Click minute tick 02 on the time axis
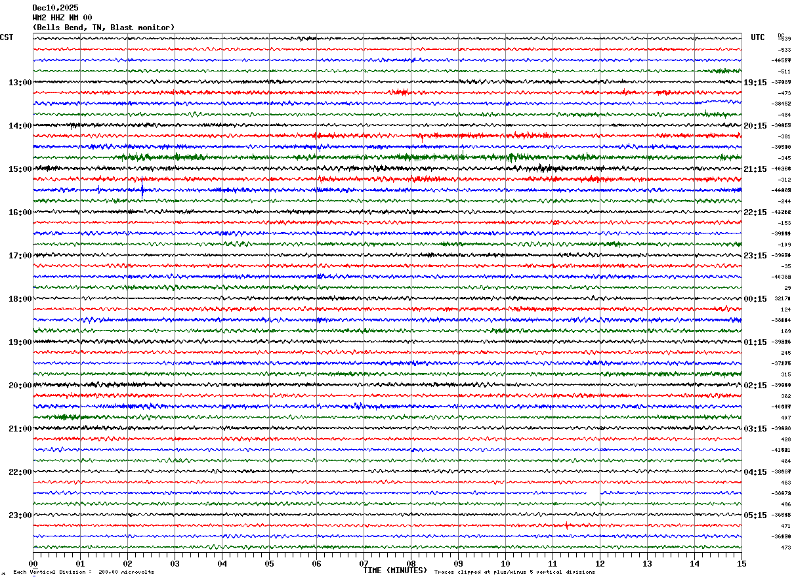Screen dimensions: 794x581 click(x=127, y=563)
